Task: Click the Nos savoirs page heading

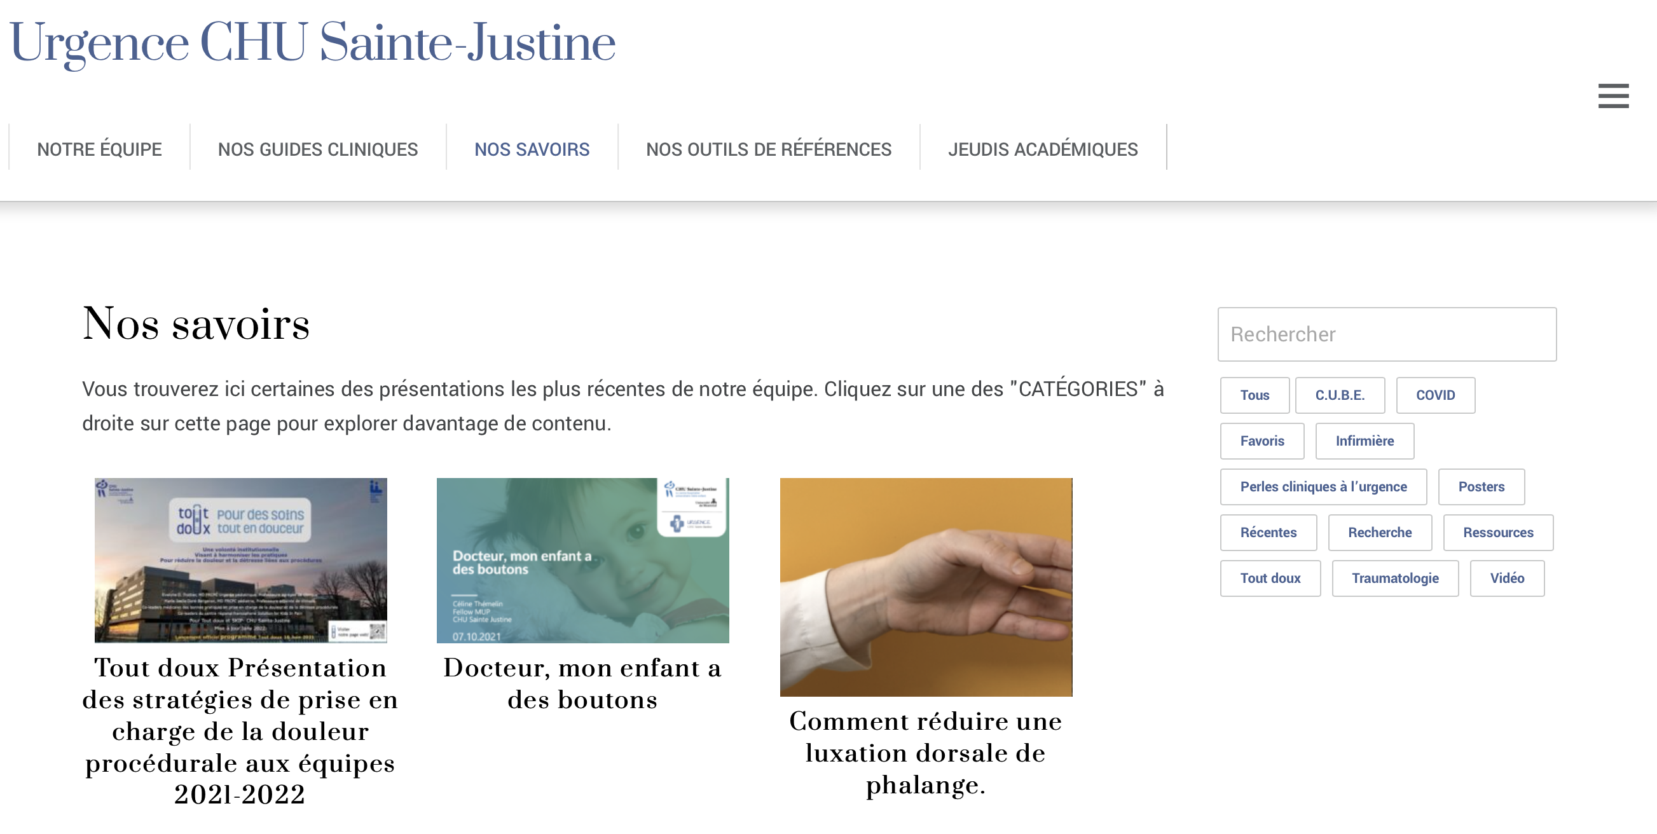Action: coord(196,324)
